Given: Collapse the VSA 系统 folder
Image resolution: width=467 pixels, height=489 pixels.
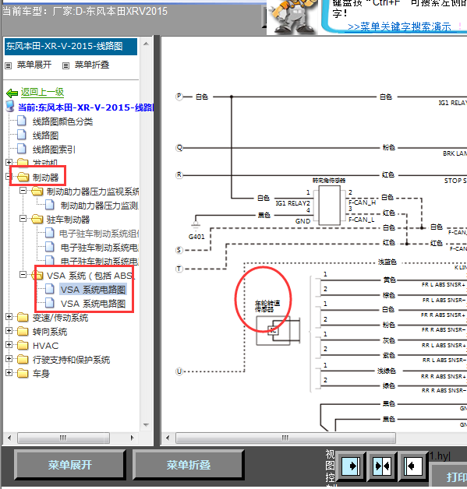Looking at the screenshot, I should 23,274.
